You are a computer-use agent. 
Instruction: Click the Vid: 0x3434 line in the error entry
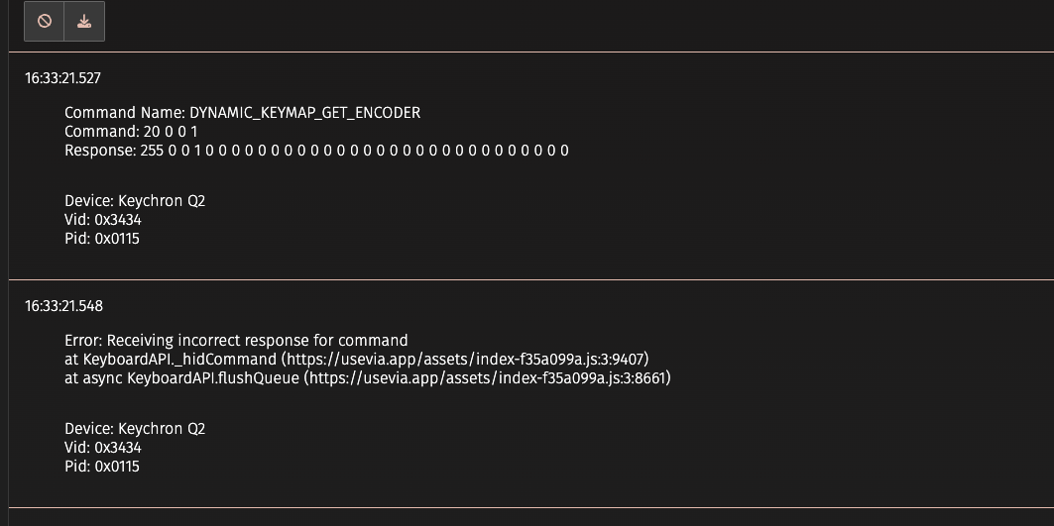(103, 448)
